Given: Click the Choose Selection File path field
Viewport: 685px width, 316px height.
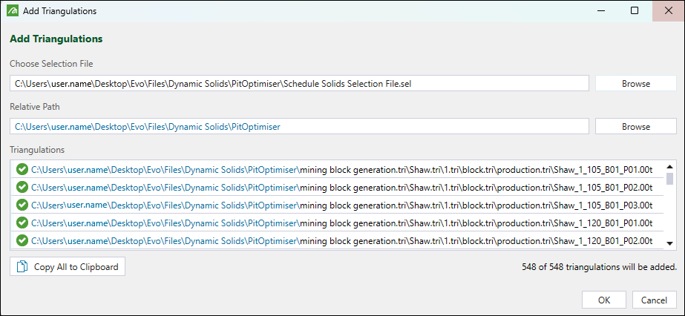Looking at the screenshot, I should [x=299, y=84].
